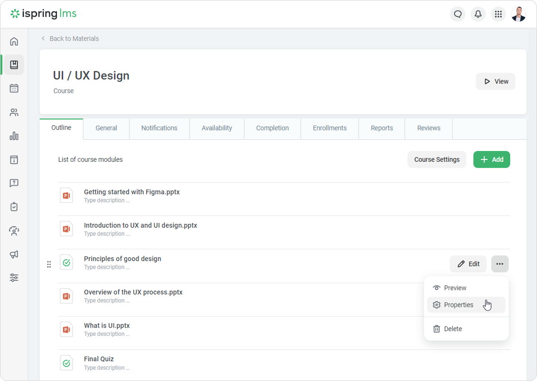The width and height of the screenshot is (537, 381).
Task: Open the chat messages bubble icon
Action: pos(457,14)
